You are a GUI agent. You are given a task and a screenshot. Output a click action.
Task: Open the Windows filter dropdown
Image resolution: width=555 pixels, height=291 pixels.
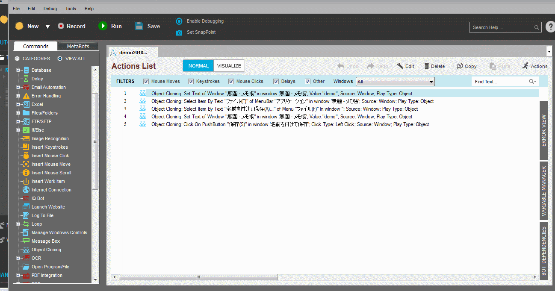[x=431, y=82]
